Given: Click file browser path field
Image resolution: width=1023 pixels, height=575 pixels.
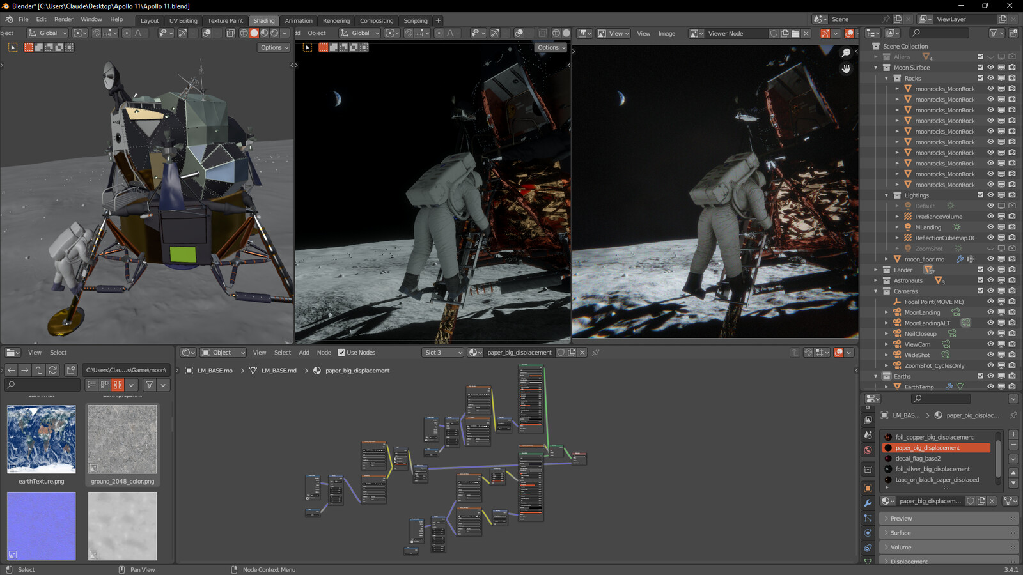Looking at the screenshot, I should coord(126,370).
